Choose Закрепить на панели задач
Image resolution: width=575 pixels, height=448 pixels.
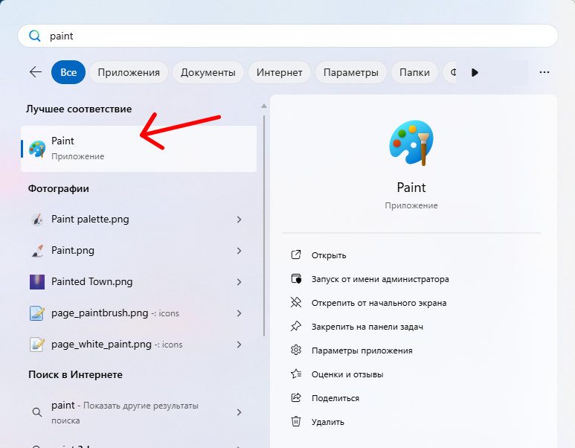point(367,327)
